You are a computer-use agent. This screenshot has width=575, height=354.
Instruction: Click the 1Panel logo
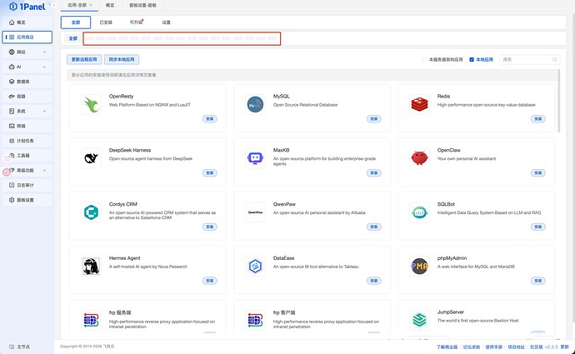[x=27, y=7]
